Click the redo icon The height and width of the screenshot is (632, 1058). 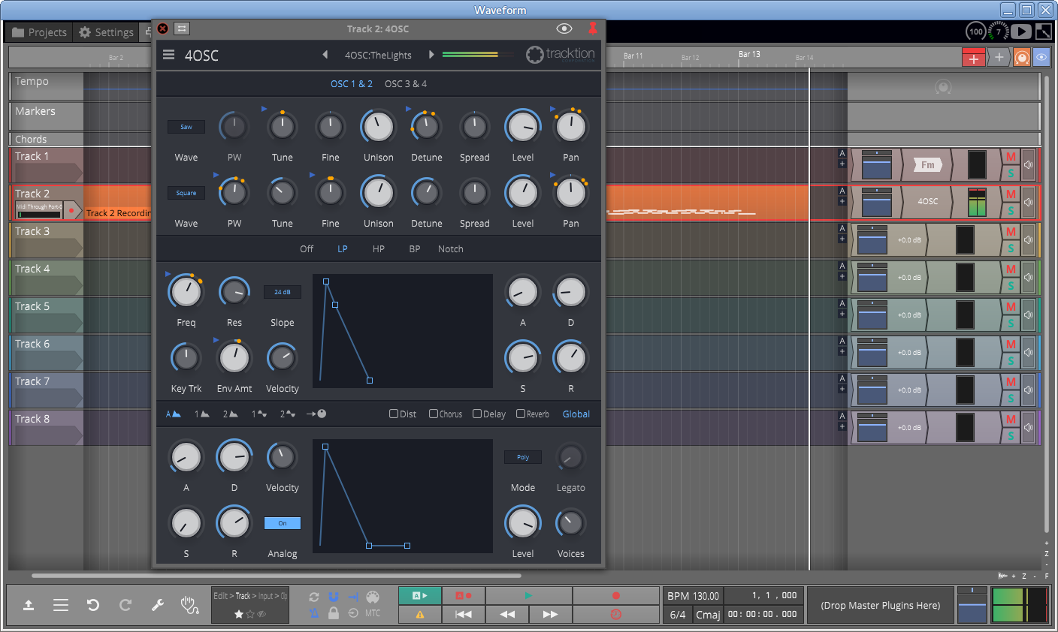125,605
